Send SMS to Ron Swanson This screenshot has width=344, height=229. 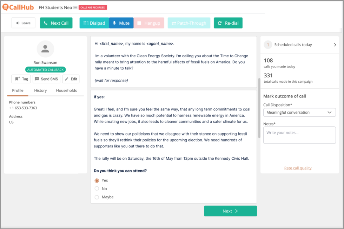point(46,79)
